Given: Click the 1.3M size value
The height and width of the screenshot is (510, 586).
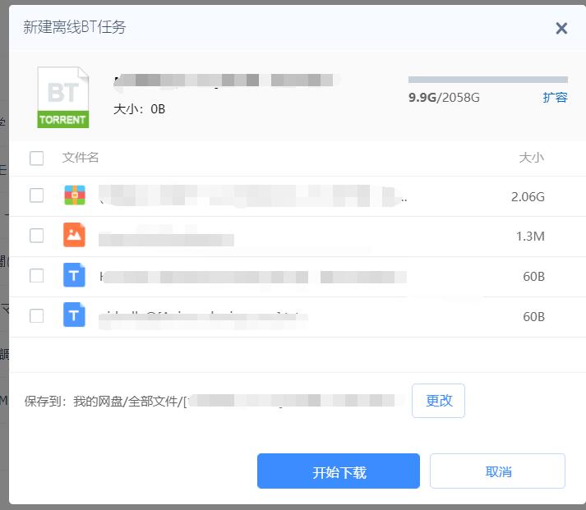Looking at the screenshot, I should (x=530, y=237).
